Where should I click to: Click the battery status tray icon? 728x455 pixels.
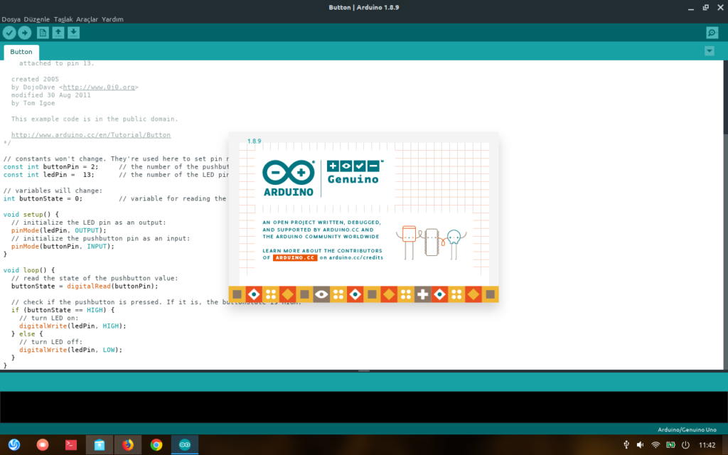[670, 445]
